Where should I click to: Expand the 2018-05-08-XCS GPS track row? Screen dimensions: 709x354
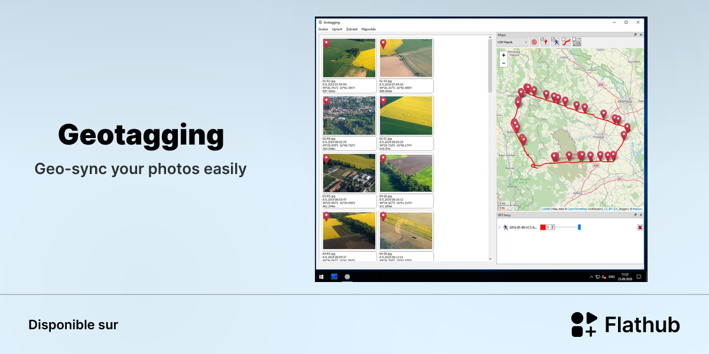[x=499, y=227]
